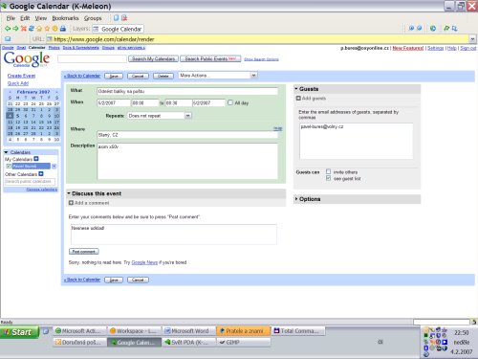The height and width of the screenshot is (359, 478).
Task: Collapse the Calendars sidebar panel
Action: [6, 152]
